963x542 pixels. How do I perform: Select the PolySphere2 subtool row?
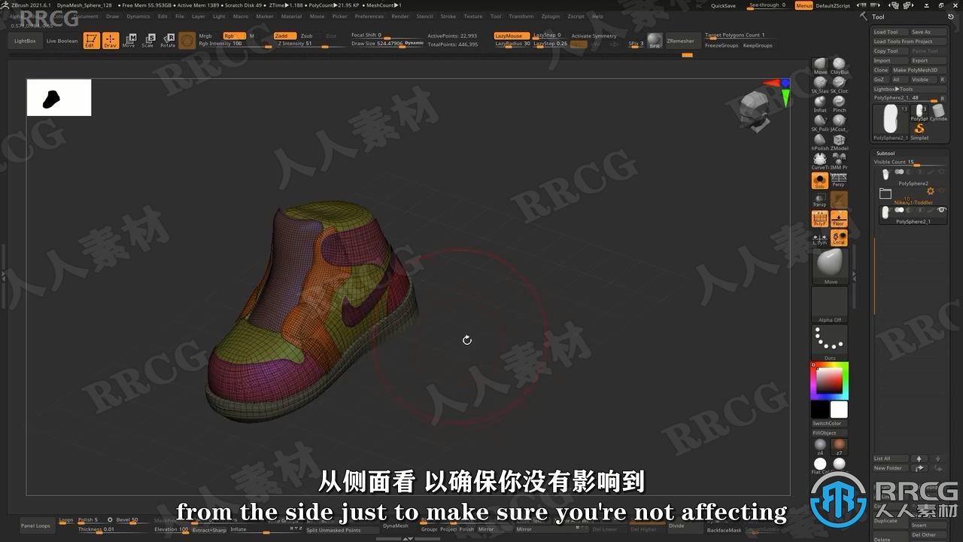tap(912, 177)
